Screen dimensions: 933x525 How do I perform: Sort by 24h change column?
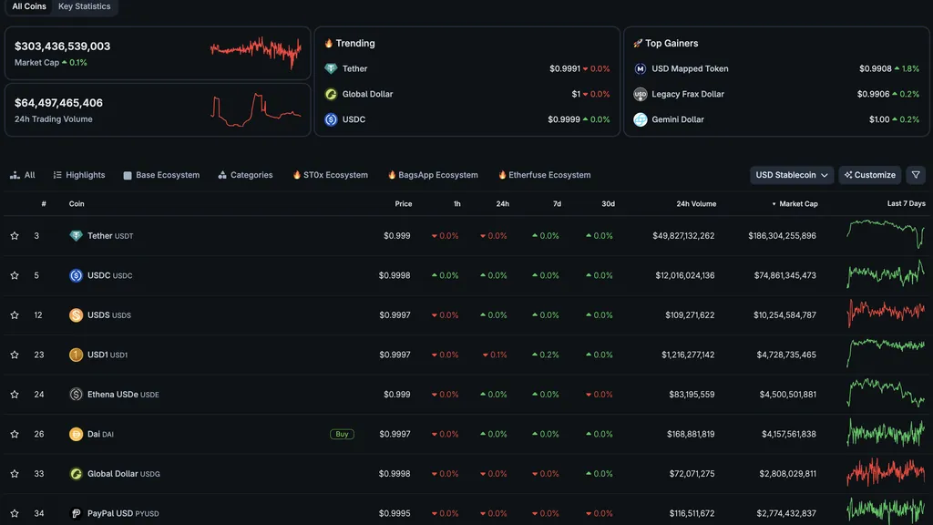pyautogui.click(x=502, y=203)
